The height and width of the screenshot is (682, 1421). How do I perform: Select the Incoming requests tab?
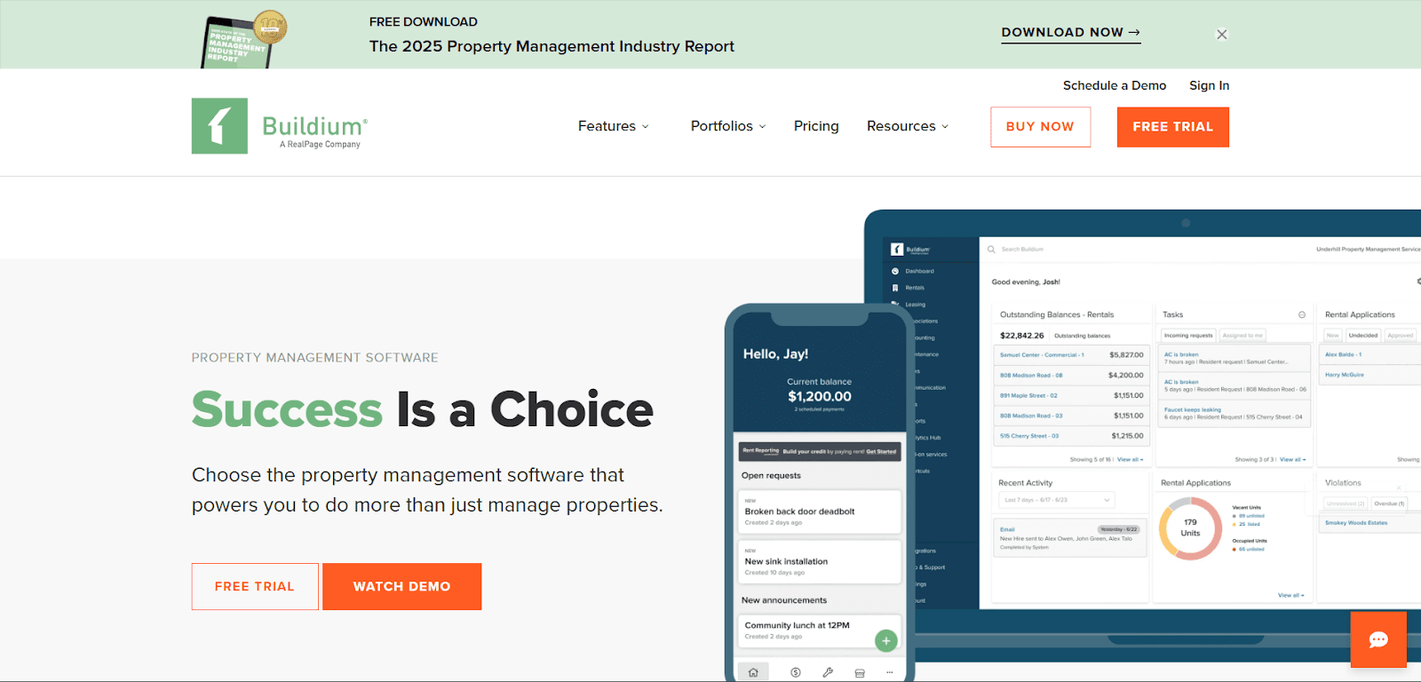pos(1188,335)
